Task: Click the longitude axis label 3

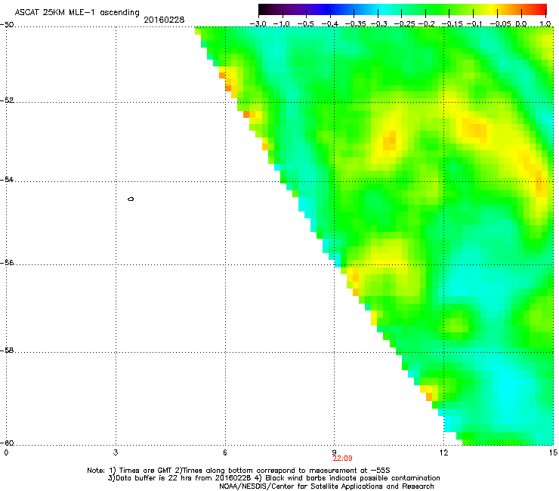Action: [x=116, y=452]
